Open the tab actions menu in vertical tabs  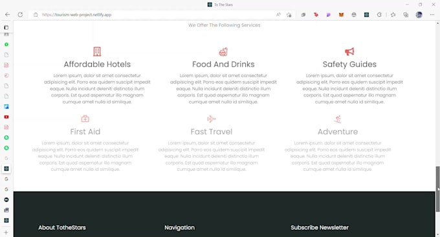[6, 27]
